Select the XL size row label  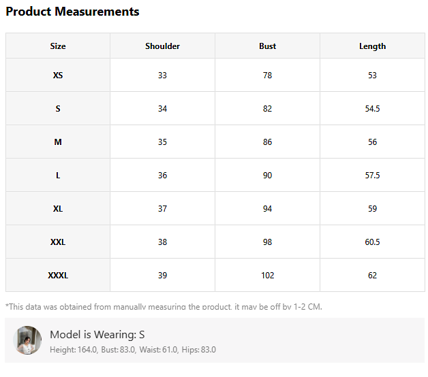58,209
